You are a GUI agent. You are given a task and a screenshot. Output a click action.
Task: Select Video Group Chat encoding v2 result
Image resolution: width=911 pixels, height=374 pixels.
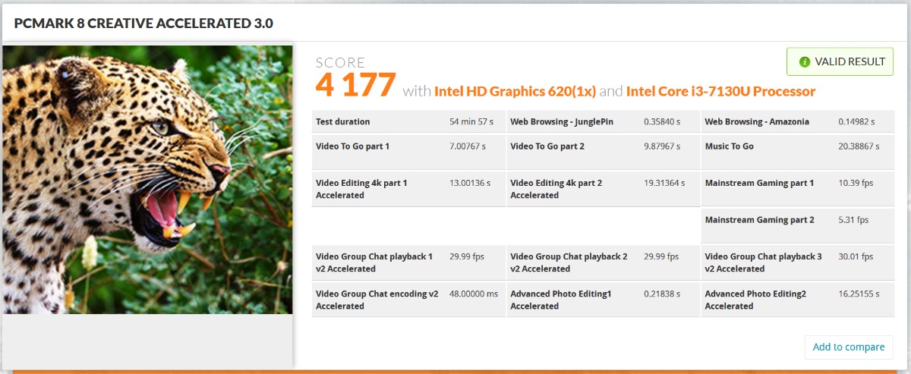click(x=408, y=300)
